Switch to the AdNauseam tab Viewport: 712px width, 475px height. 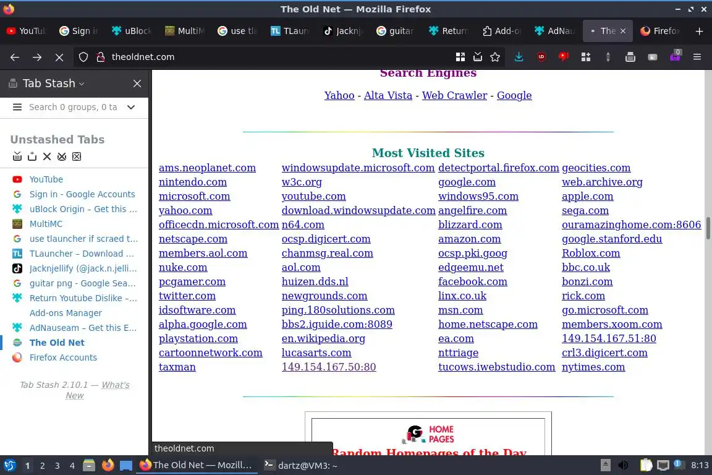click(554, 31)
